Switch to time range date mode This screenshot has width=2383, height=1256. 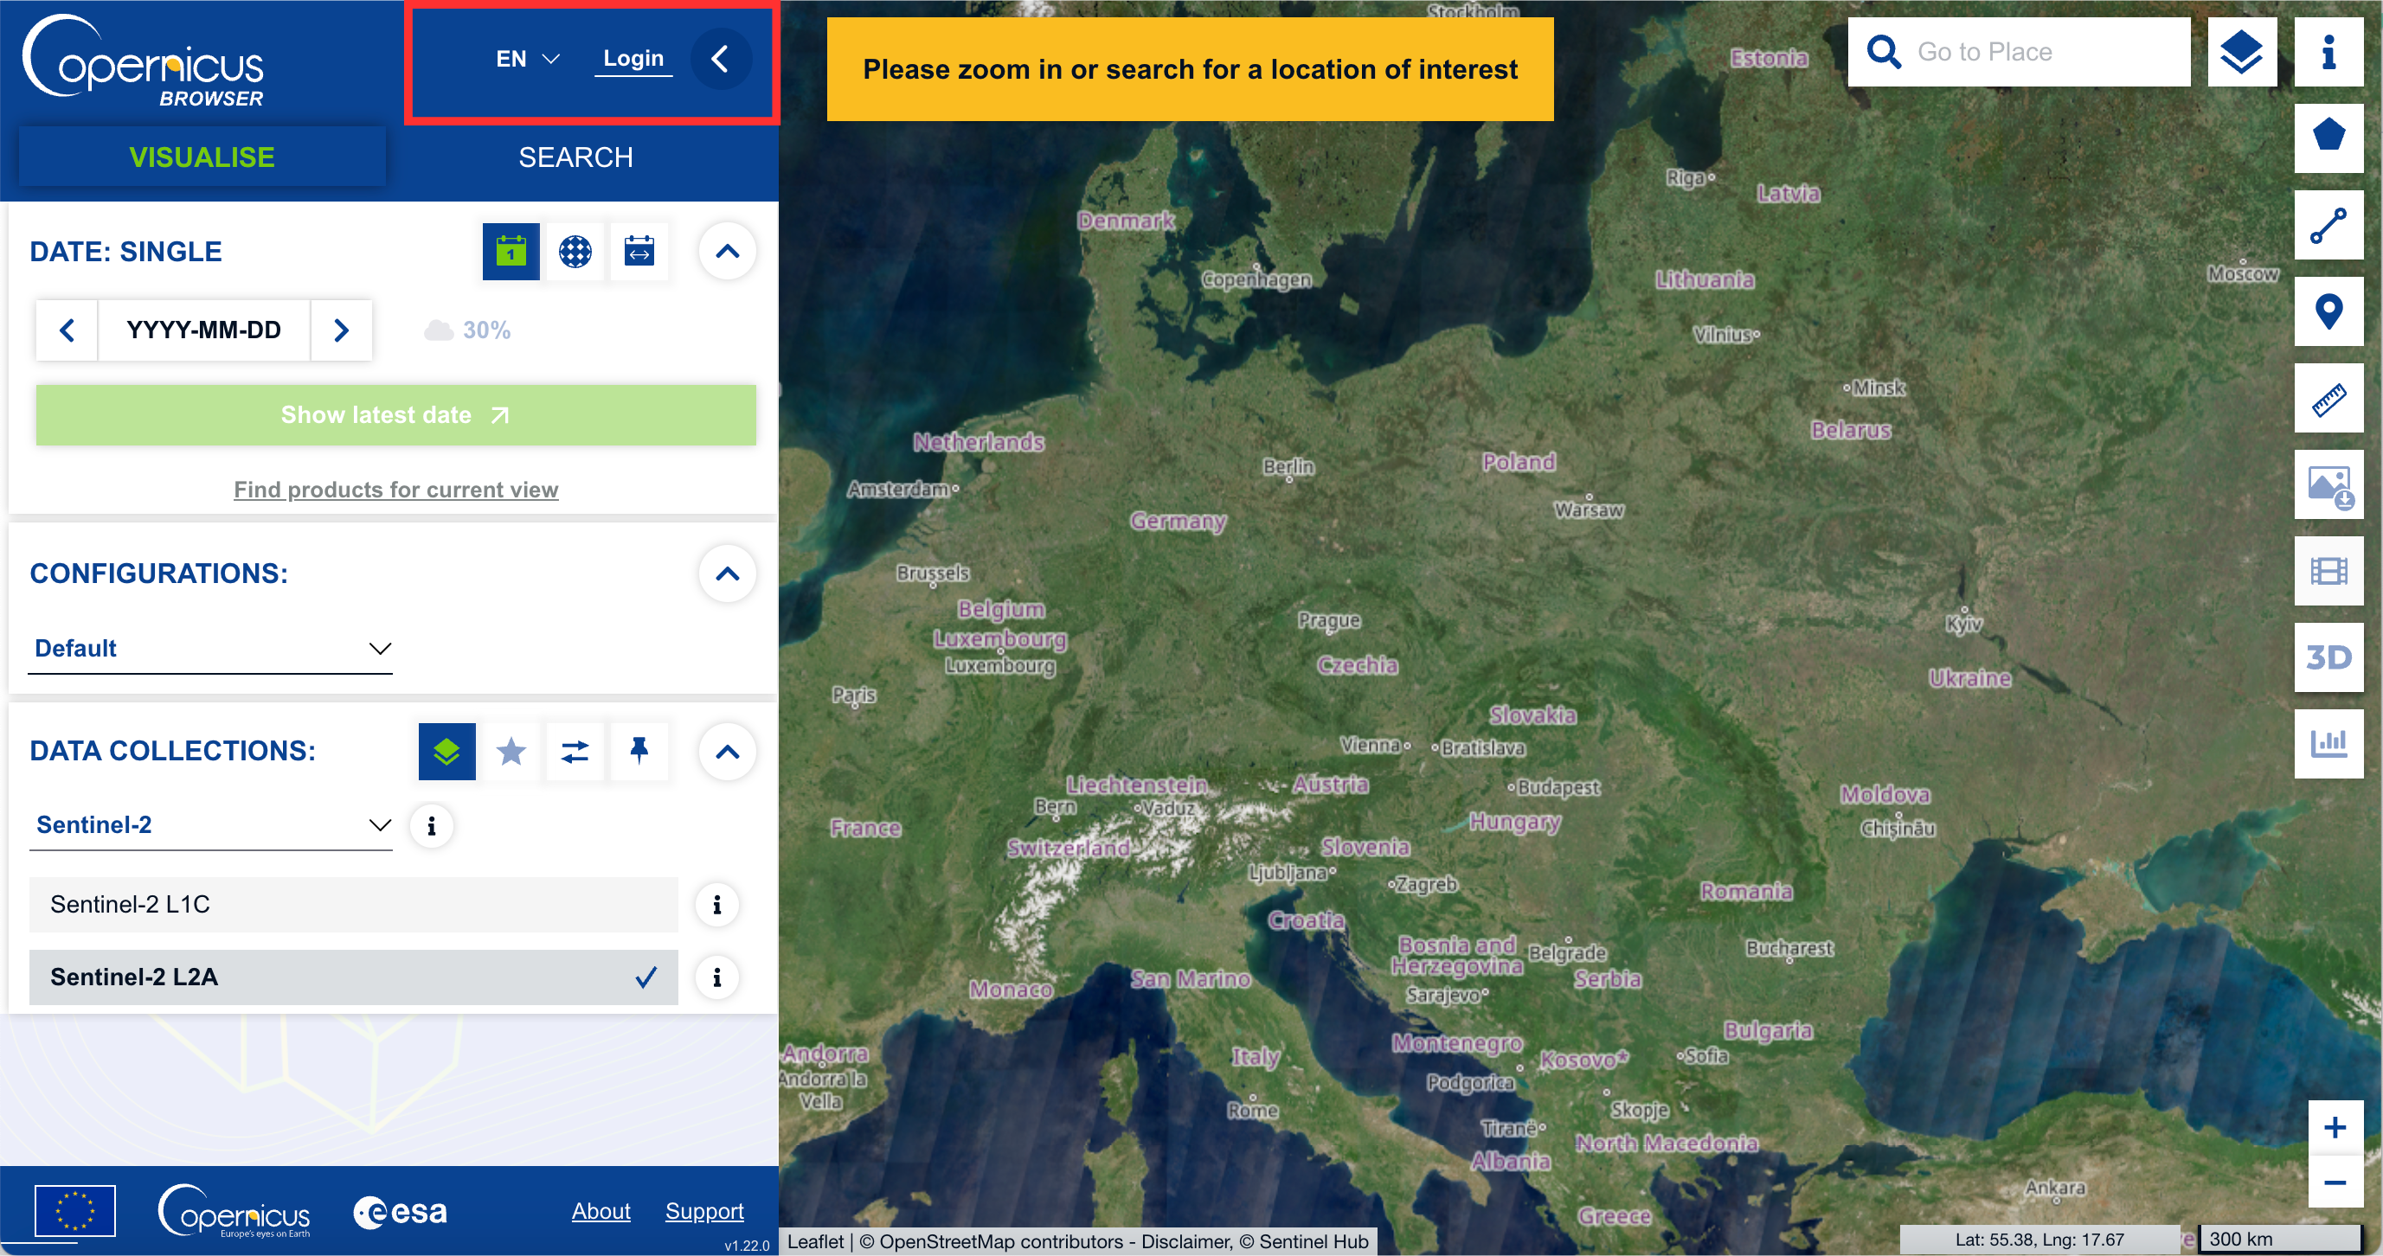639,252
